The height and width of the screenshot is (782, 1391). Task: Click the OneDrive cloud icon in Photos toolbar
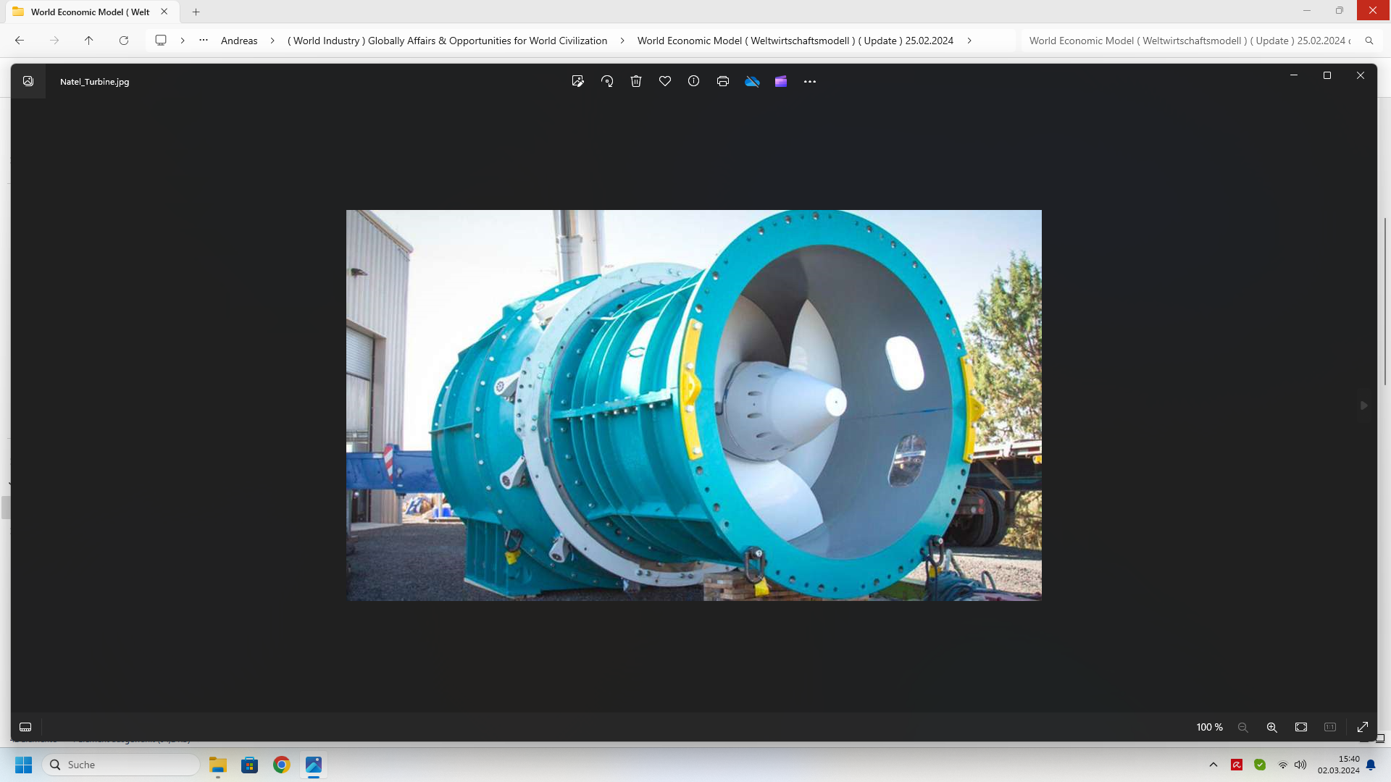coord(752,81)
